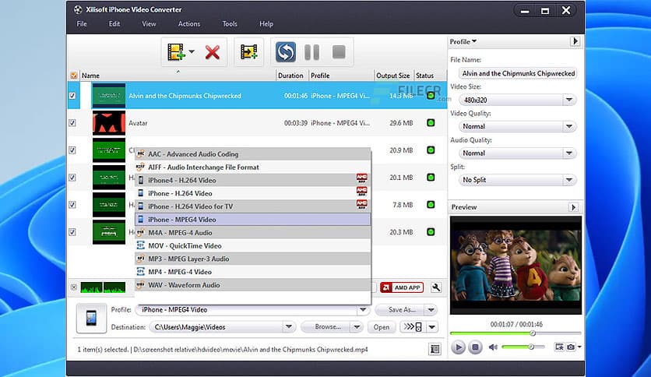Open the Destination path dropdown

coord(289,327)
